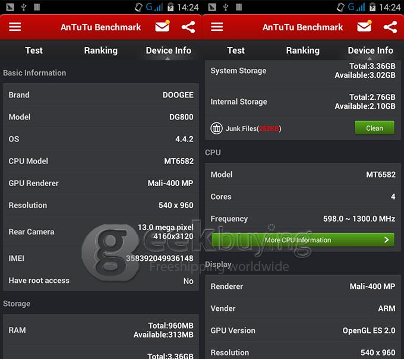Tap barcode notification icon in right status bar
Viewport: 404px width, 359px height.
[x=239, y=7]
